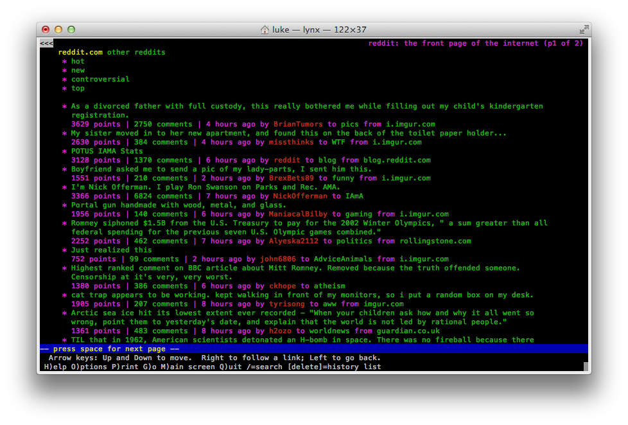Open the reddit.com home link
The height and width of the screenshot is (425, 628).
tap(80, 53)
